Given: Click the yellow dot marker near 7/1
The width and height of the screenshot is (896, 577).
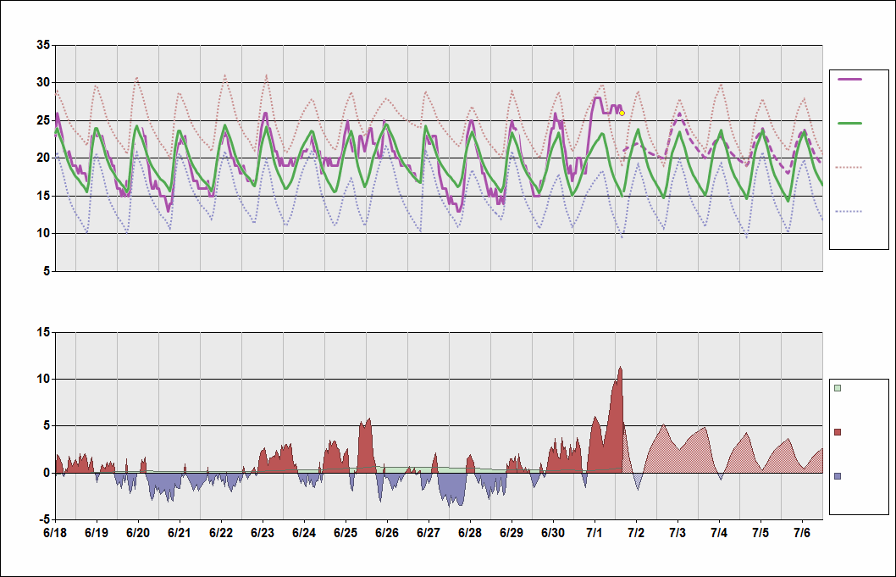Looking at the screenshot, I should [621, 112].
